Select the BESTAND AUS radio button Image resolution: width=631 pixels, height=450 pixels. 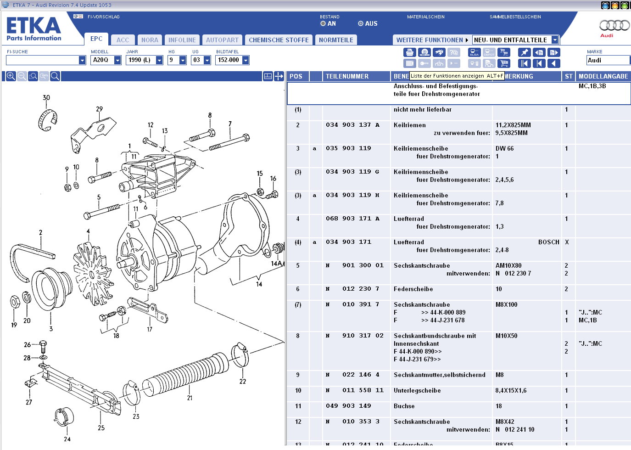coord(361,24)
